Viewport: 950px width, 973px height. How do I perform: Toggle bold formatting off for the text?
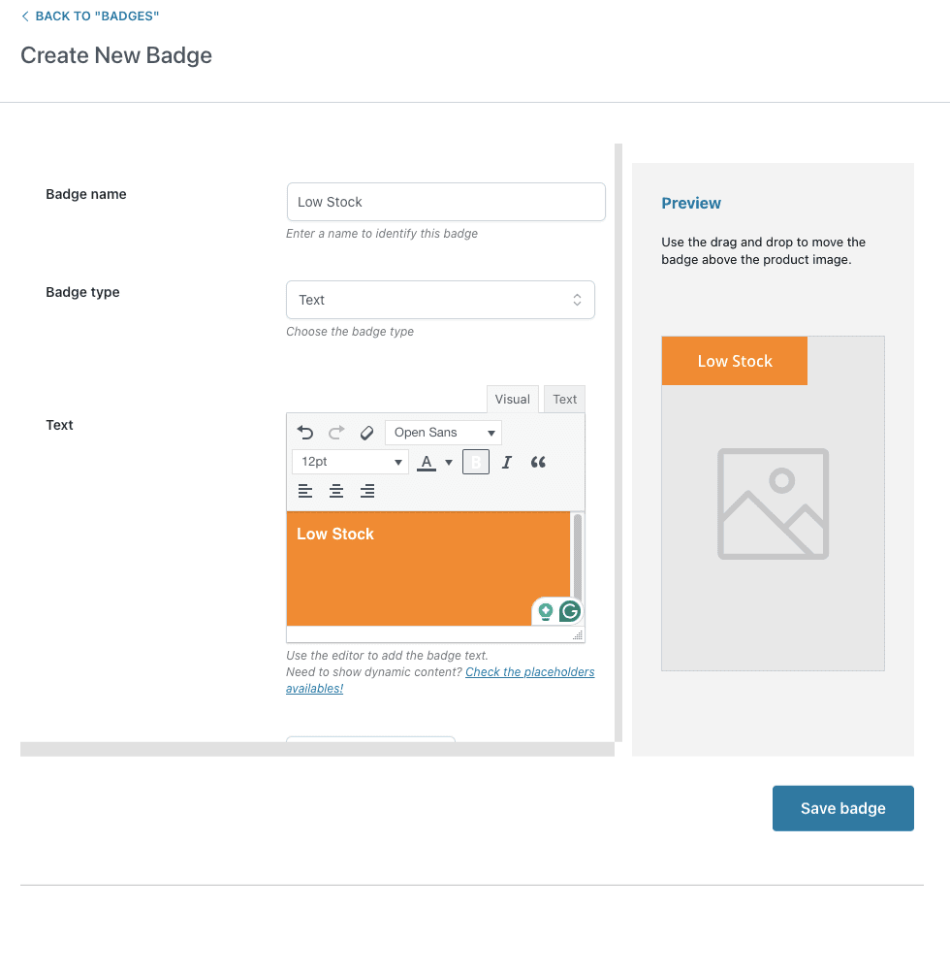[x=475, y=462]
